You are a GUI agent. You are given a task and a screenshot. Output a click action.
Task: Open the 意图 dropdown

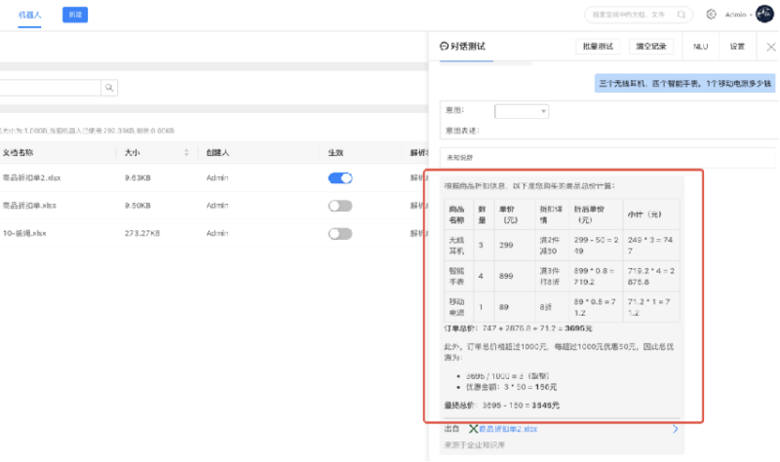(522, 111)
